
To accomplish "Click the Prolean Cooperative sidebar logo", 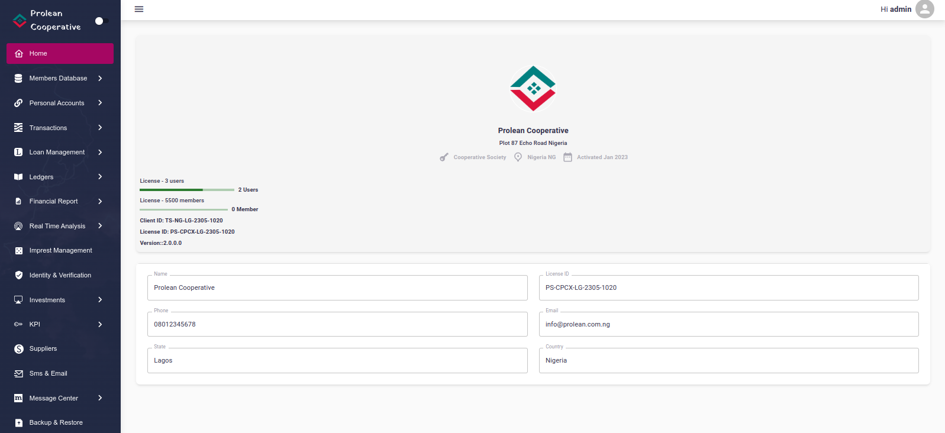I will click(20, 21).
